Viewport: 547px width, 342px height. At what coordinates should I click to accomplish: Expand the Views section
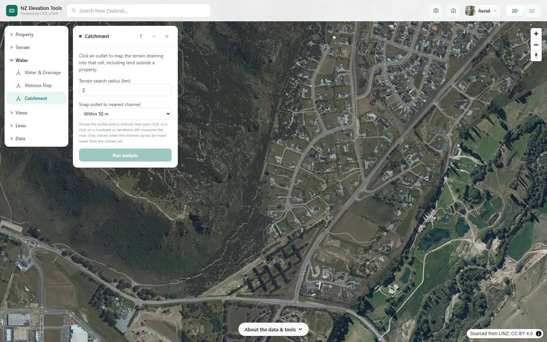pyautogui.click(x=36, y=113)
